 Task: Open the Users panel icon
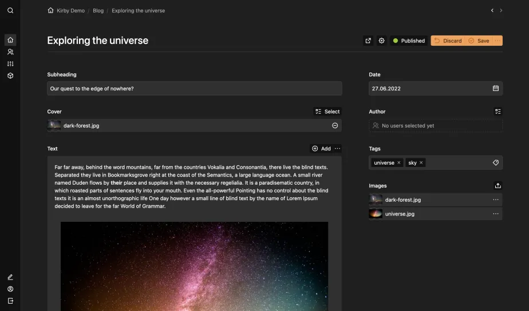click(x=10, y=52)
